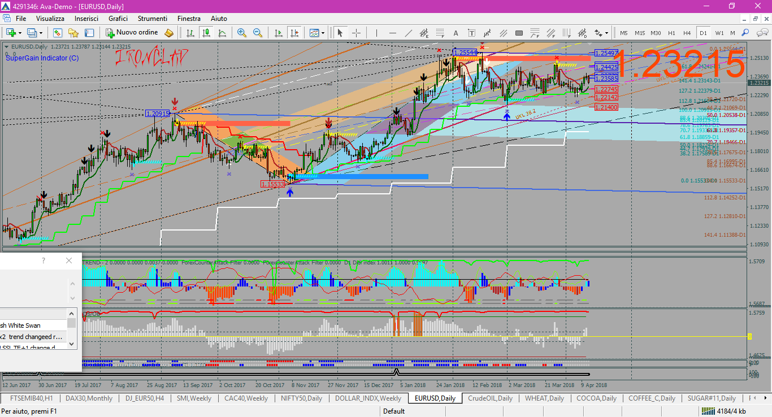Expand the chart templates dropdown
This screenshot has width=772, height=417.
pos(323,33)
